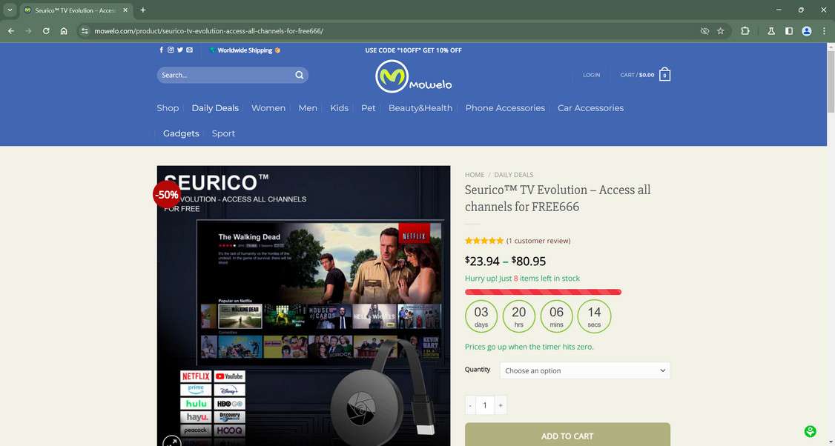Click the Worldwide Shipping text
Viewport: 835px width, 446px height.
(x=245, y=50)
